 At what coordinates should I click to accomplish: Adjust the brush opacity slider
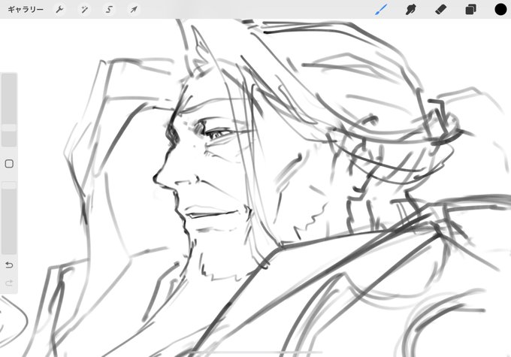(9, 218)
